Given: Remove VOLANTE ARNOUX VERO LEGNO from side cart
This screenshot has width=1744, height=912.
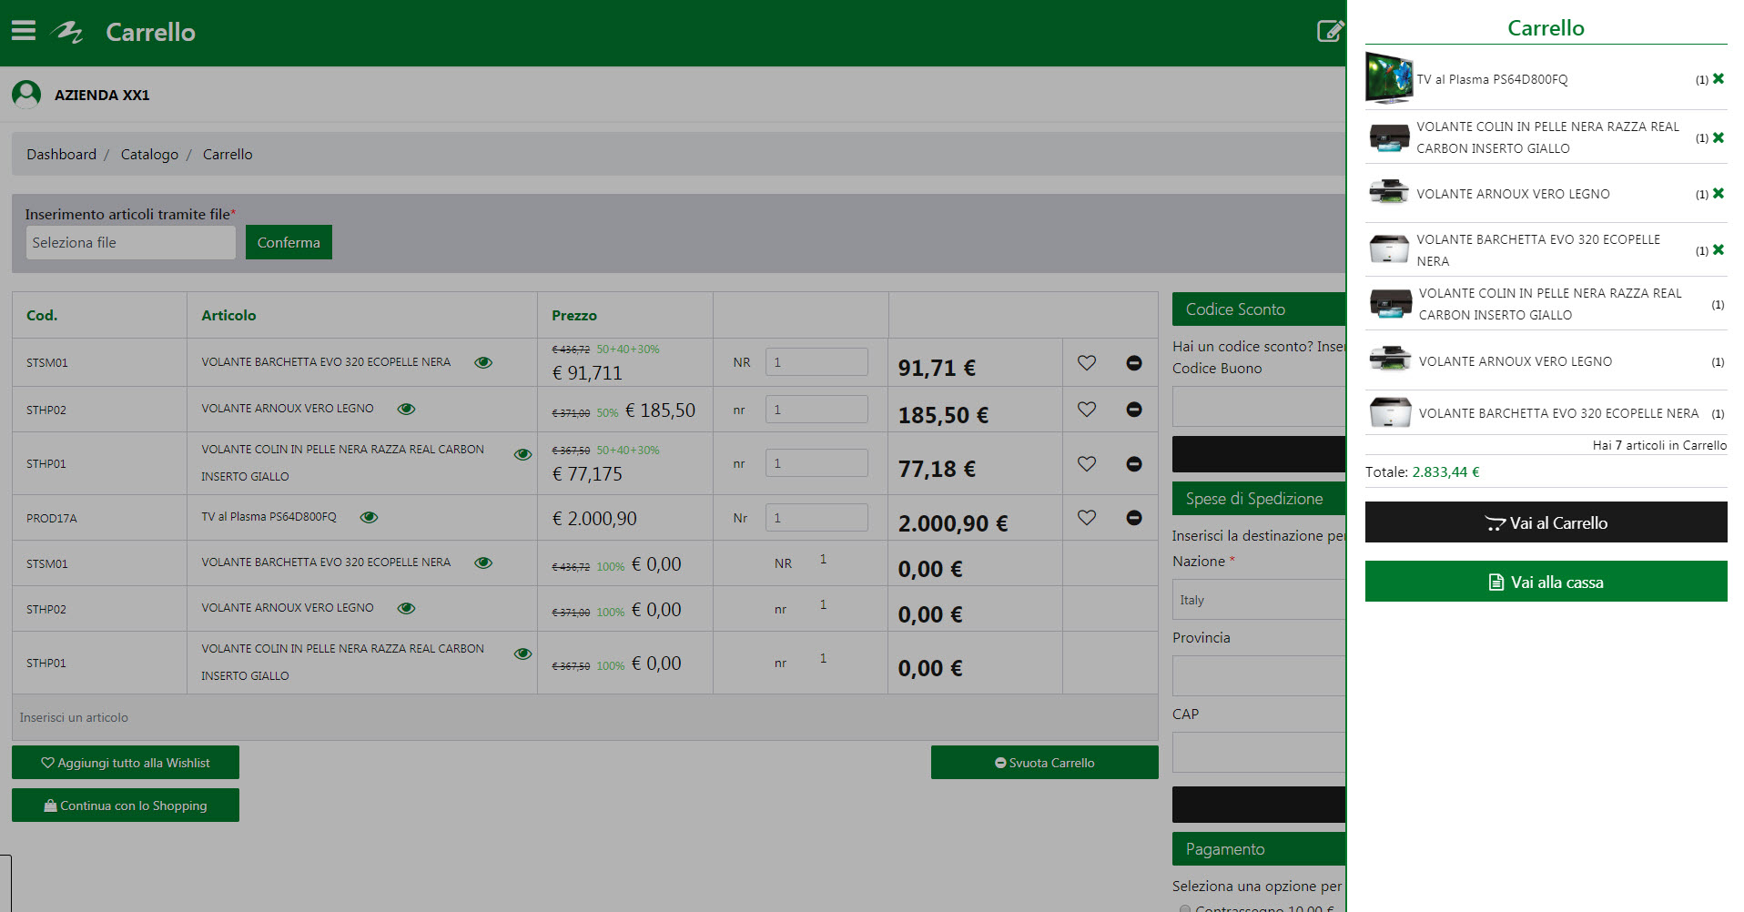Looking at the screenshot, I should [1718, 194].
